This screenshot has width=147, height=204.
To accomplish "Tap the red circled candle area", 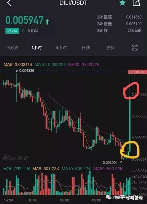I will tap(131, 91).
